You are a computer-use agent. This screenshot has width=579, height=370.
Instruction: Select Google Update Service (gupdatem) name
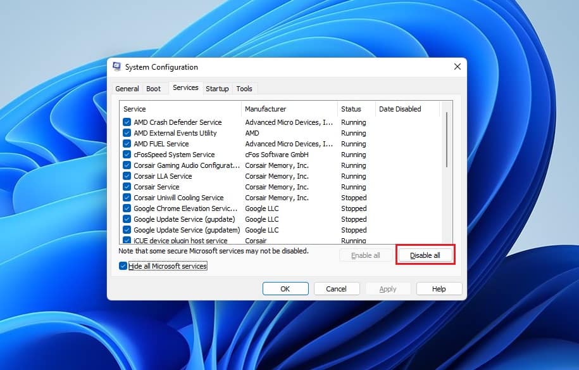pyautogui.click(x=187, y=229)
